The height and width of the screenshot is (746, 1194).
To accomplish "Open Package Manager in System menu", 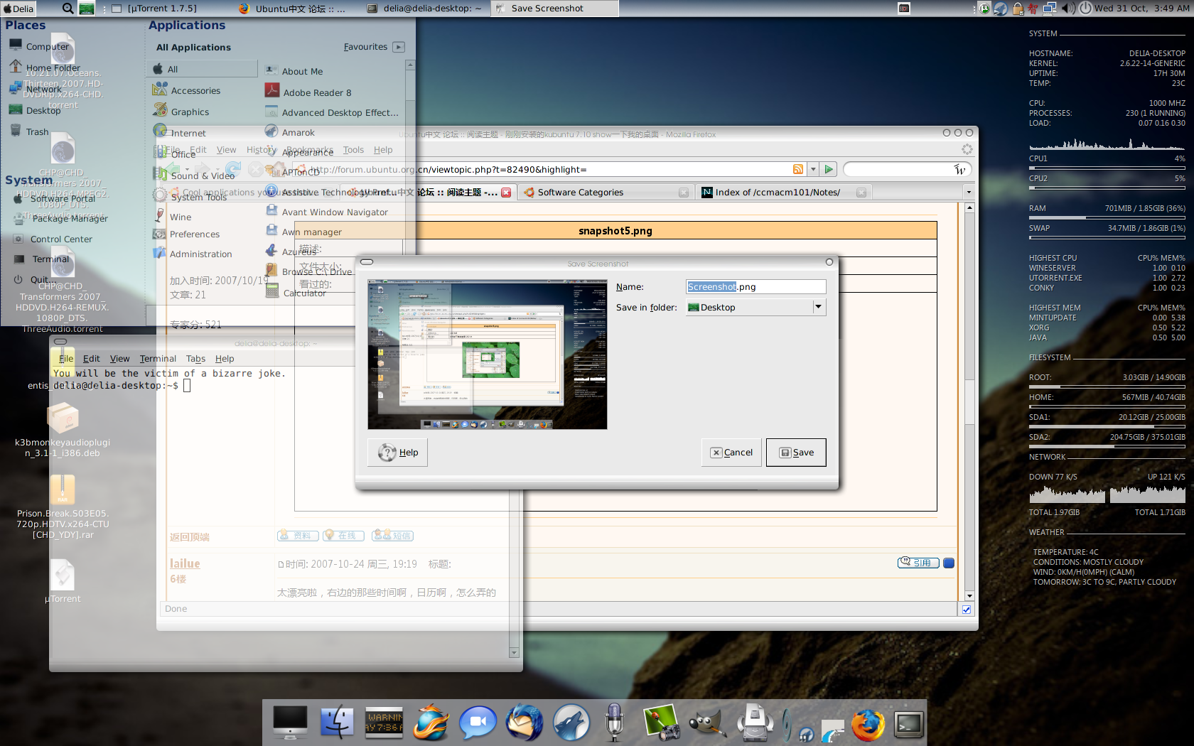I will pyautogui.click(x=61, y=219).
